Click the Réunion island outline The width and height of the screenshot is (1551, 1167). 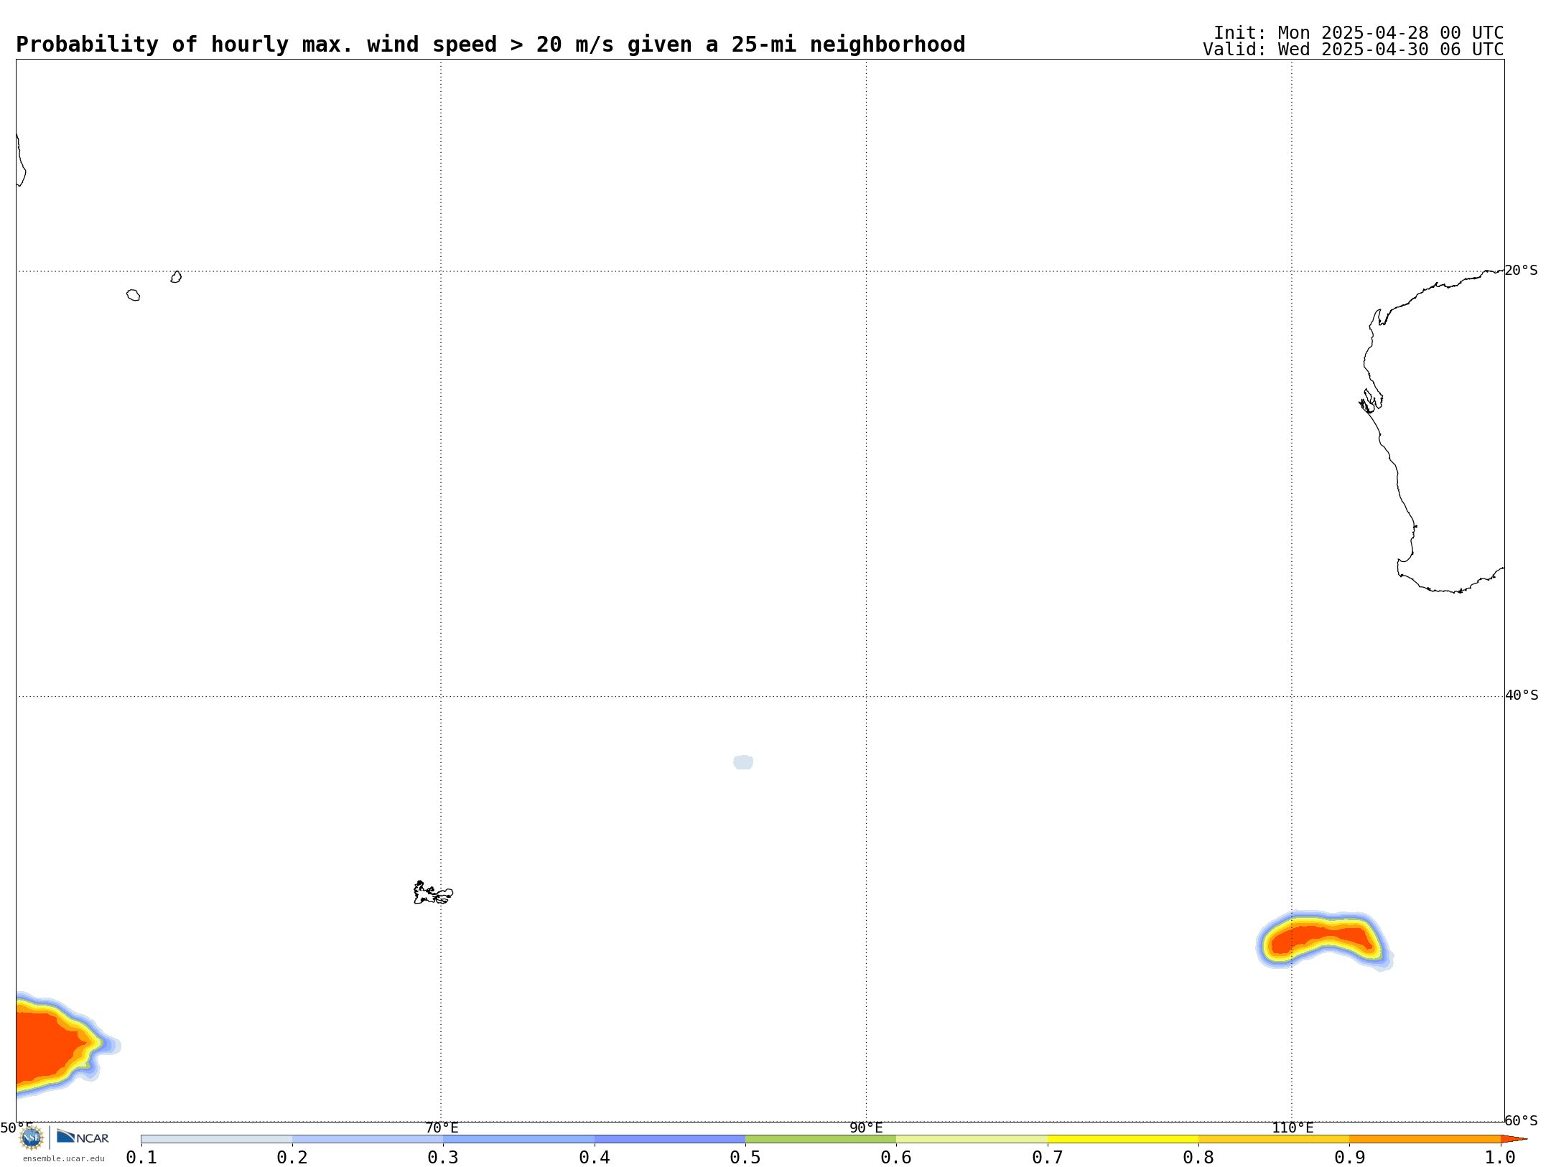click(x=134, y=295)
